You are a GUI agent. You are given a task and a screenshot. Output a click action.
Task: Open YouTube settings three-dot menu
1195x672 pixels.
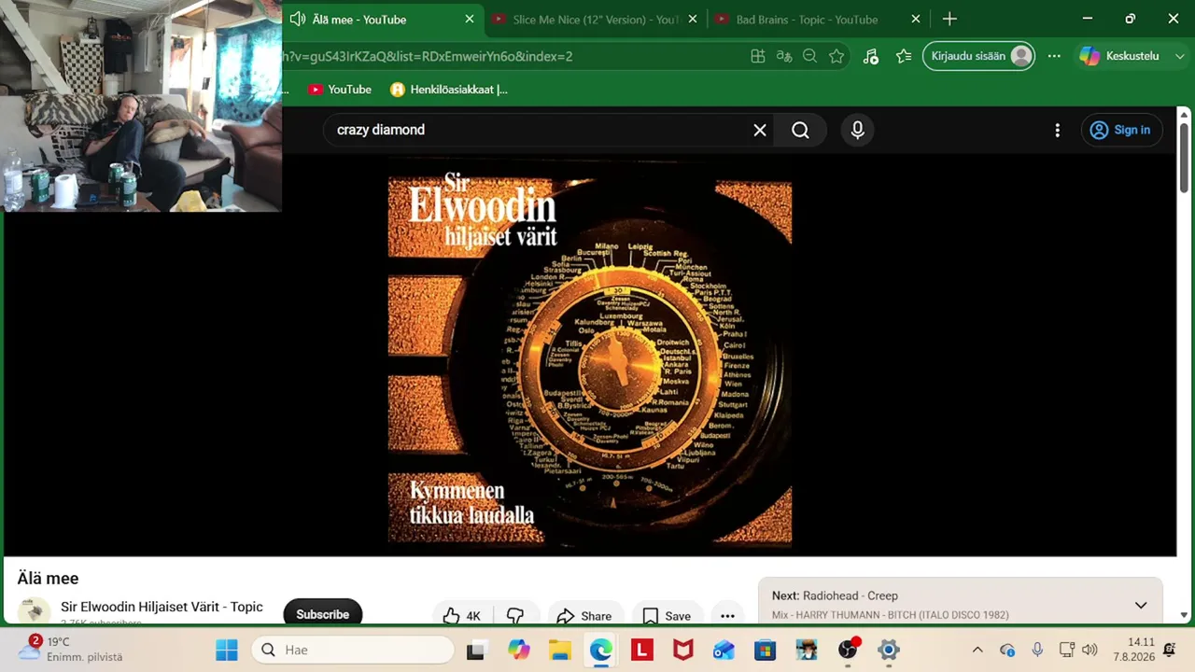[x=1057, y=131]
